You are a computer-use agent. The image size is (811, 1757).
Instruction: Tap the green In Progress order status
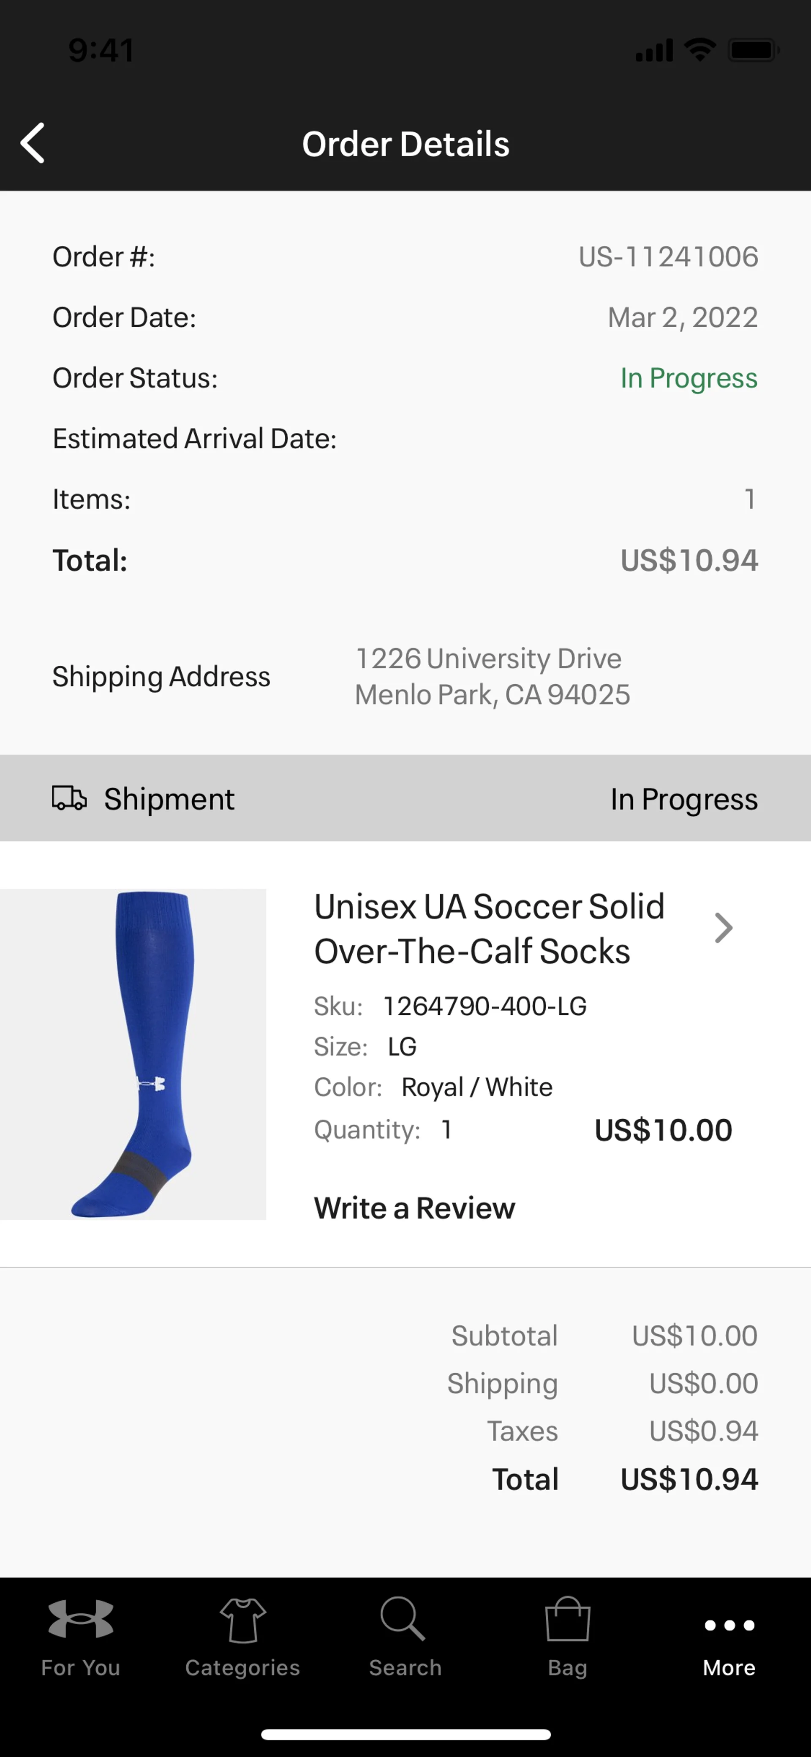click(x=689, y=378)
